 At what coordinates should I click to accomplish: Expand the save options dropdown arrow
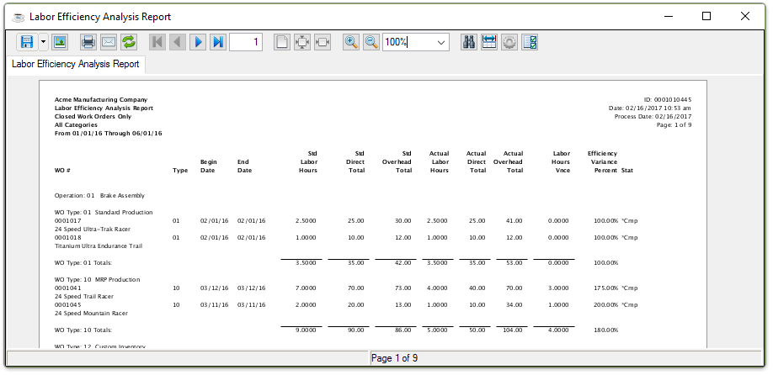click(43, 42)
